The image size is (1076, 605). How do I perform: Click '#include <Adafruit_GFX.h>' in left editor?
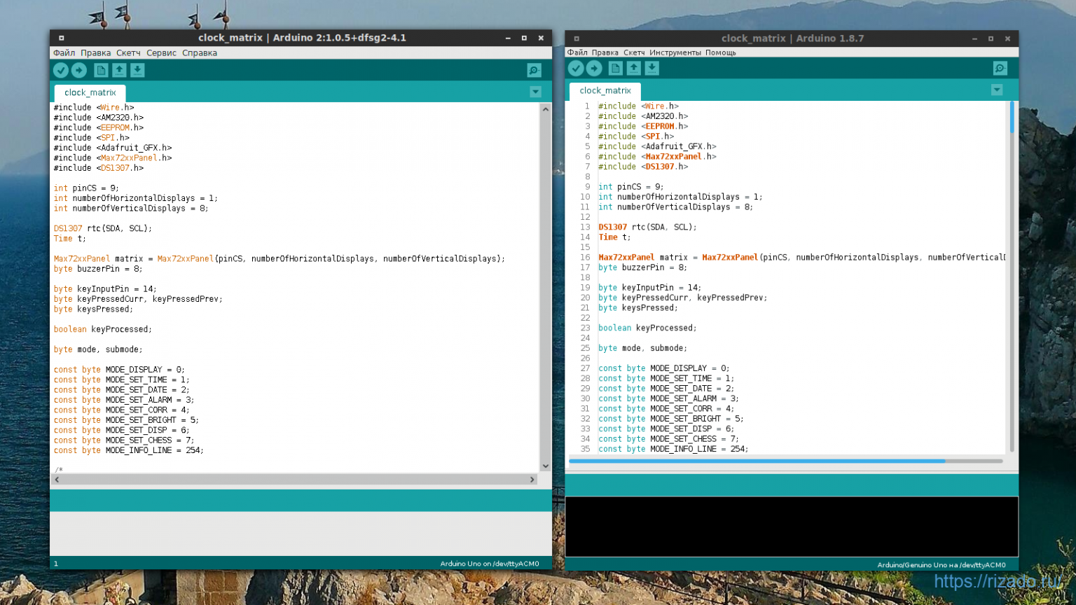[113, 148]
